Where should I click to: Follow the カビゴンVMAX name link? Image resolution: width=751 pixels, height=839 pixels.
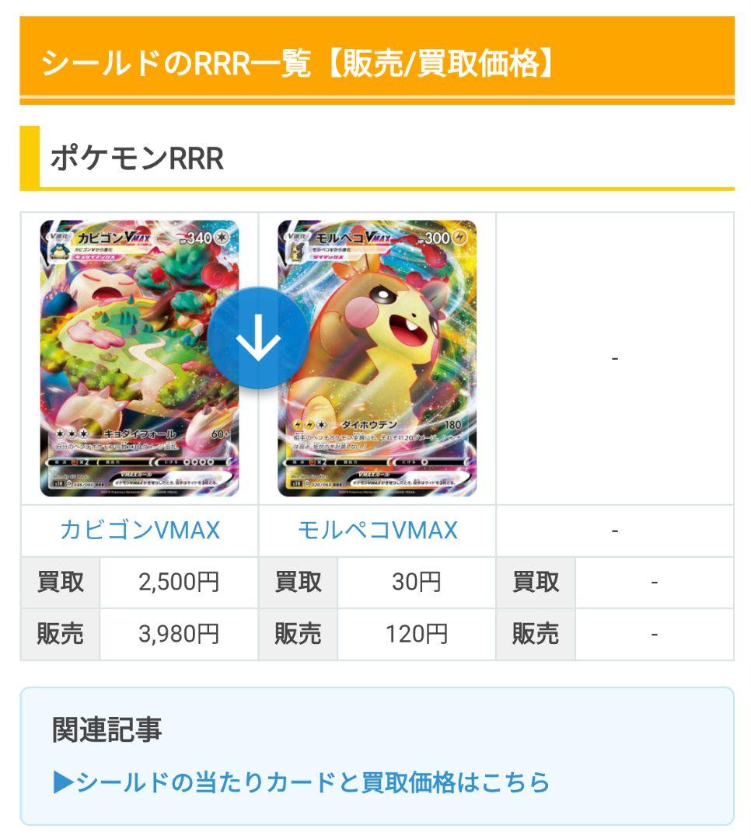140,531
